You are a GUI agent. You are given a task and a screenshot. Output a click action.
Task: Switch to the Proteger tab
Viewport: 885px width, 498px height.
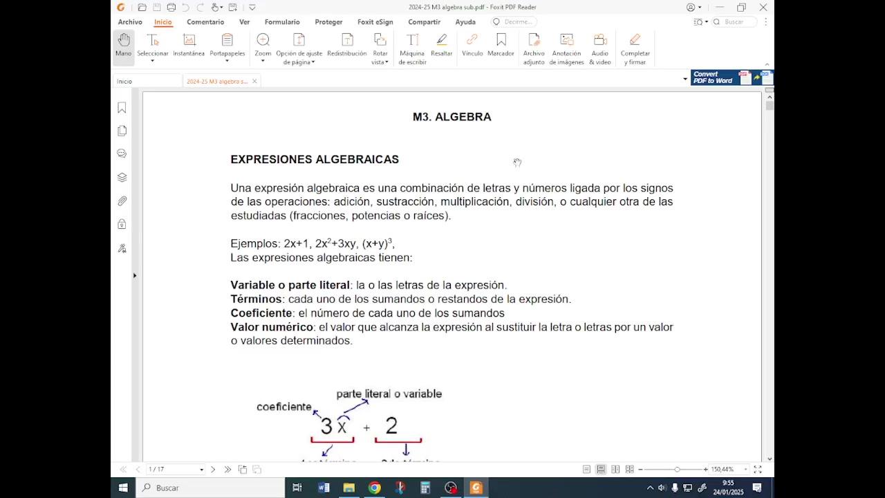tap(328, 22)
